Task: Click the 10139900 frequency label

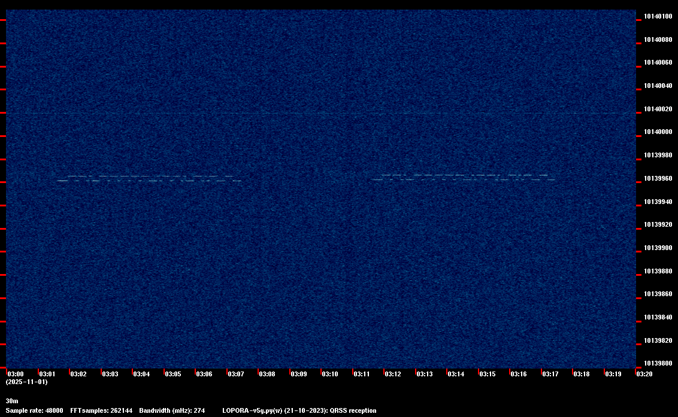Action: 658,248
